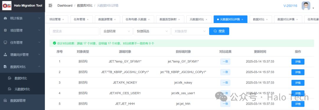Click the 源端对象 column header
The width and height of the screenshot is (319, 110).
tap(125, 52)
